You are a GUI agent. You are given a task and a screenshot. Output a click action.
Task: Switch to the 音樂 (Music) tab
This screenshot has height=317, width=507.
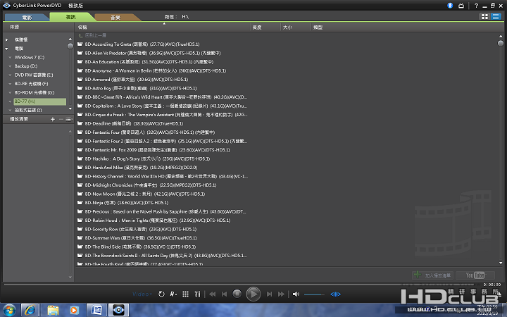coord(115,18)
